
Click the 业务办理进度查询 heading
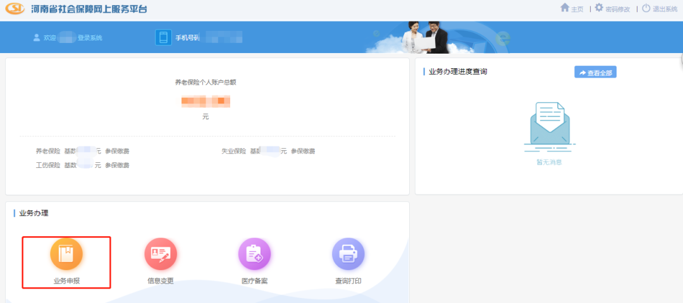click(x=458, y=72)
